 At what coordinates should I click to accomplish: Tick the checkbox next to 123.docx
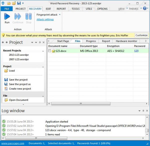[x=50, y=51]
